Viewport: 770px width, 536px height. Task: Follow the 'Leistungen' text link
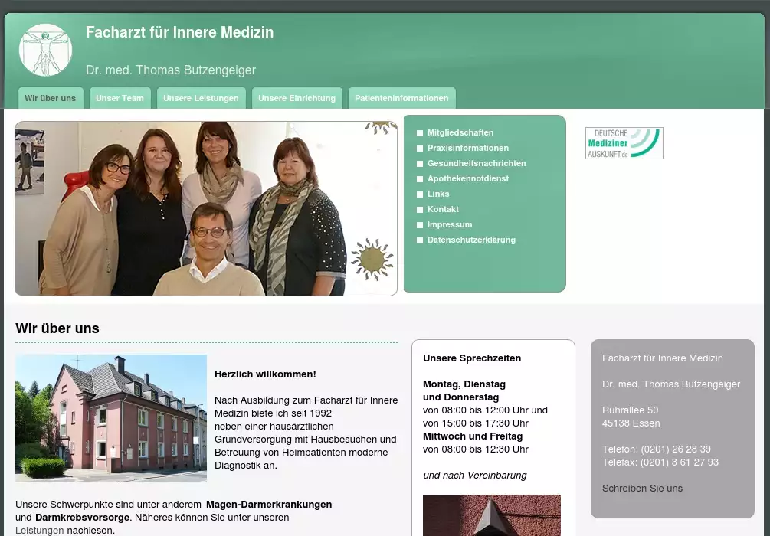click(x=40, y=530)
